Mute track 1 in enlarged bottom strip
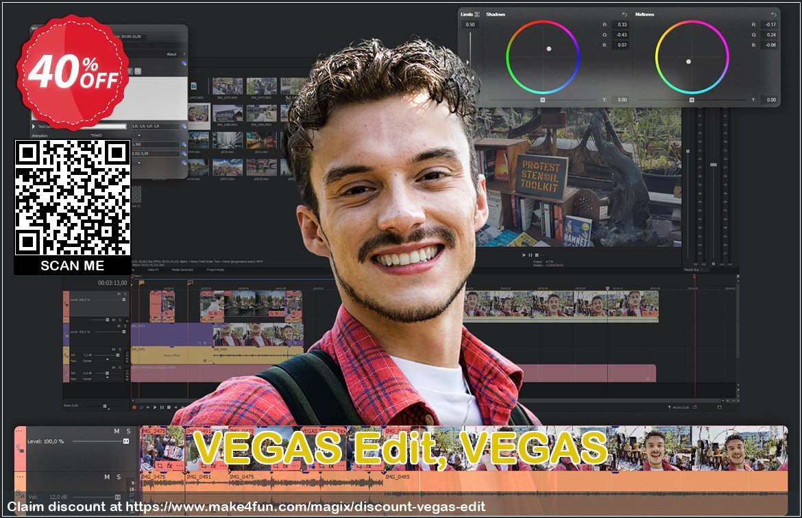 tap(117, 432)
